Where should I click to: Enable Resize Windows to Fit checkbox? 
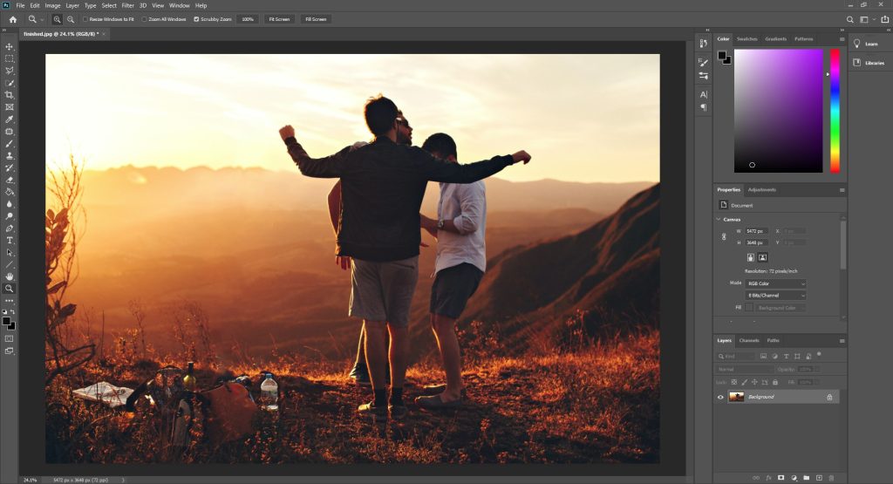click(85, 19)
